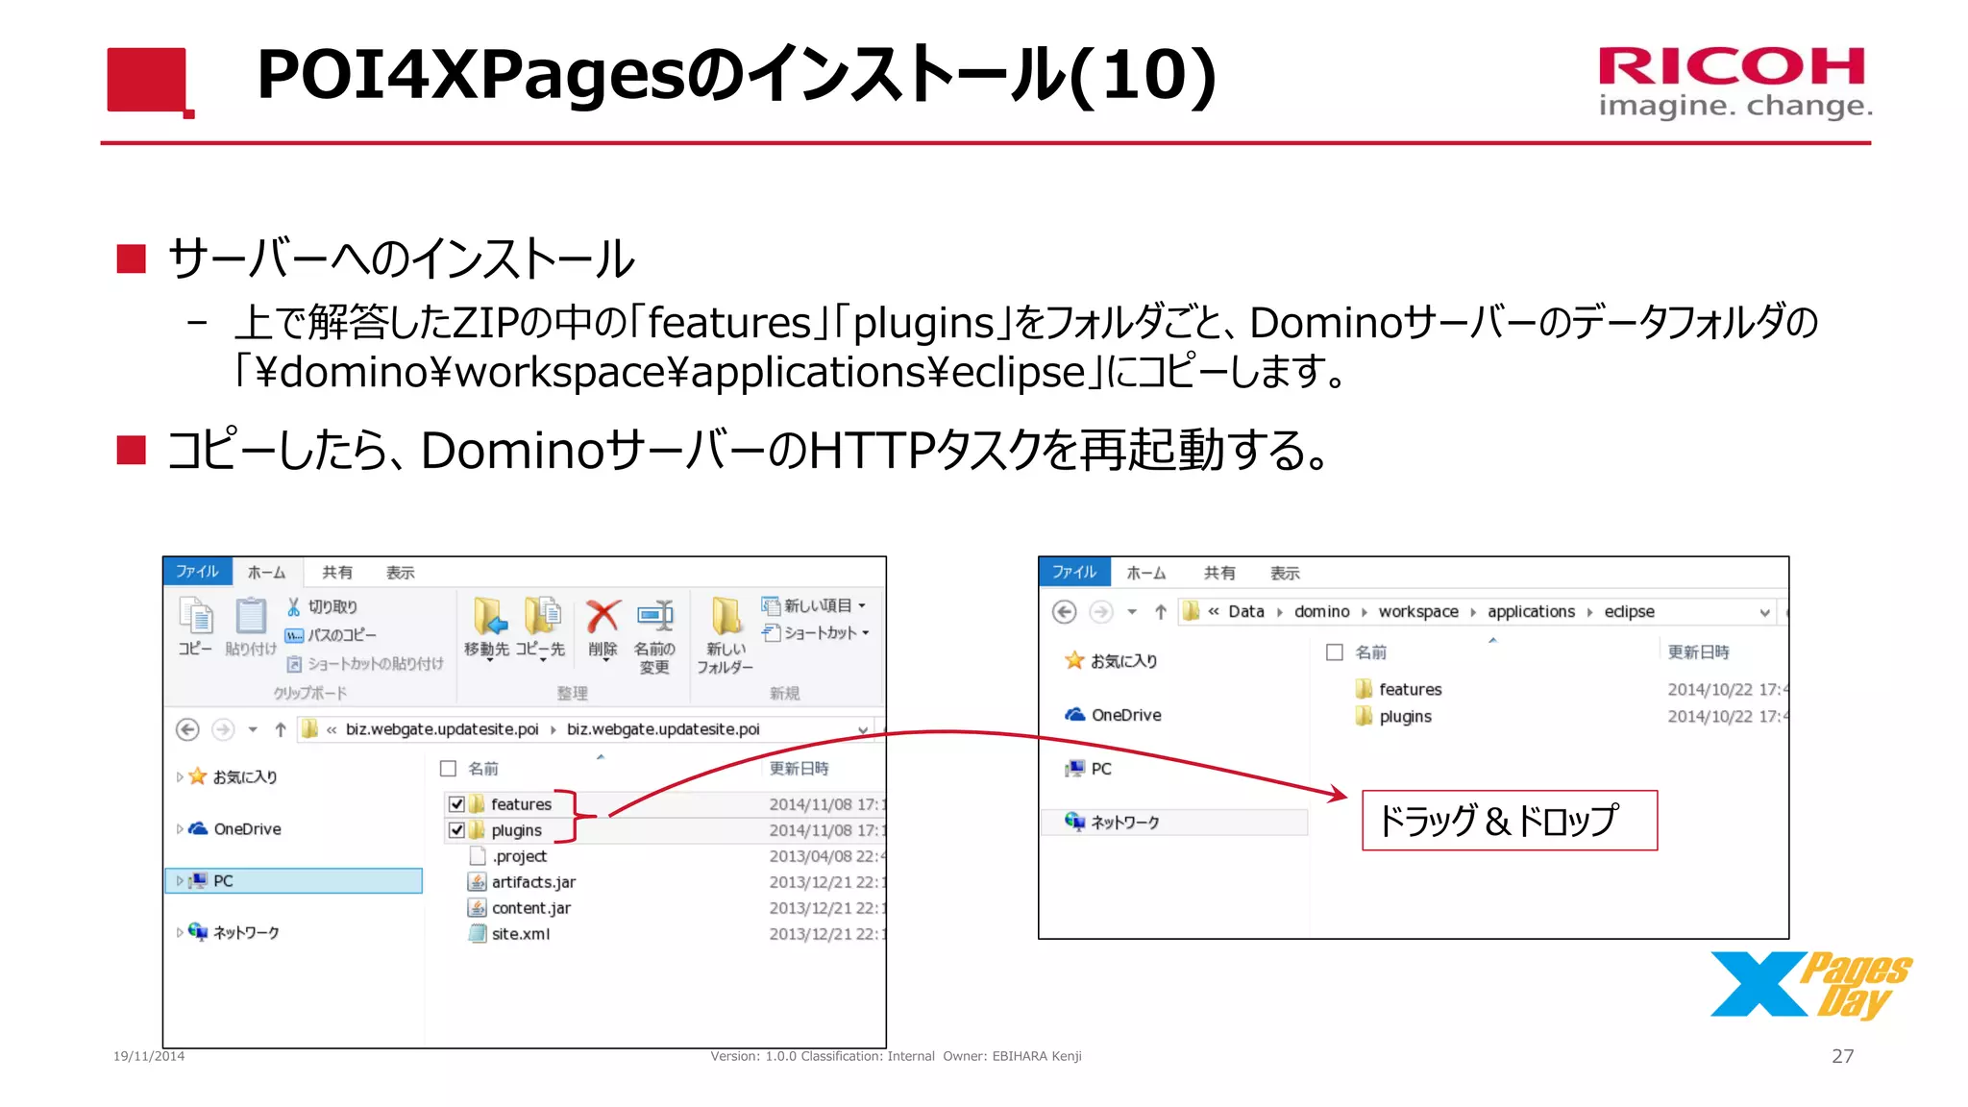This screenshot has width=1968, height=1107.
Task: Uncheck the features folder checkbox
Action: pos(457,804)
